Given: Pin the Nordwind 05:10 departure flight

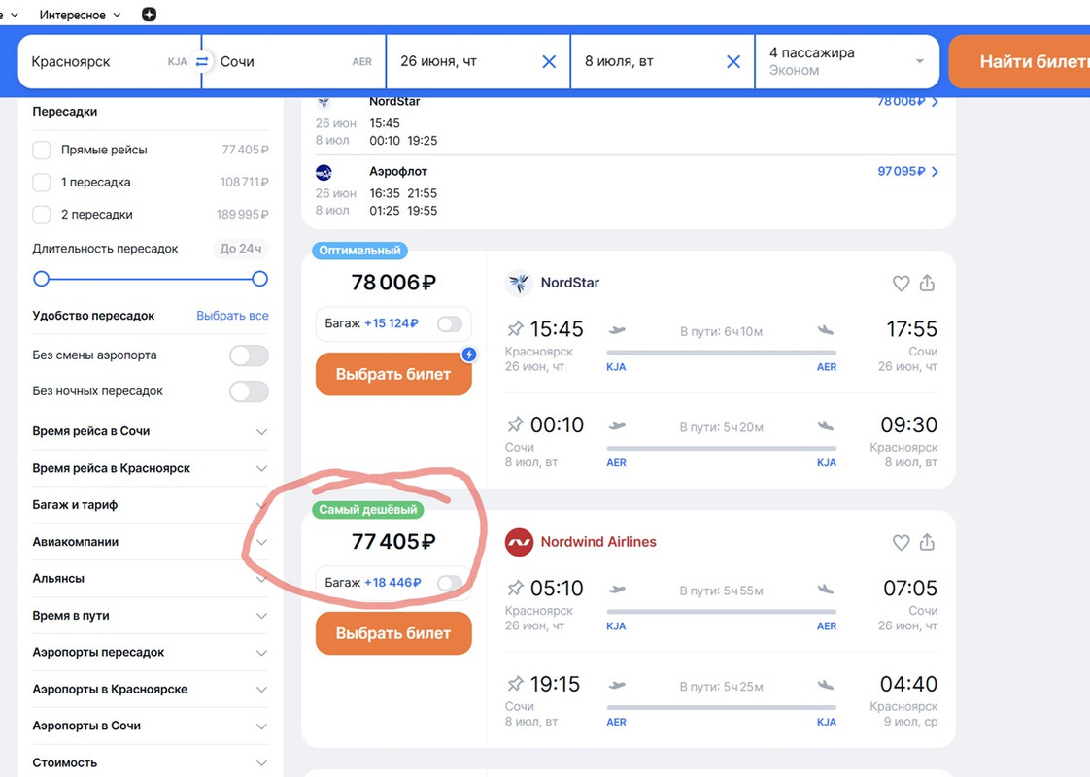Looking at the screenshot, I should tap(515, 588).
